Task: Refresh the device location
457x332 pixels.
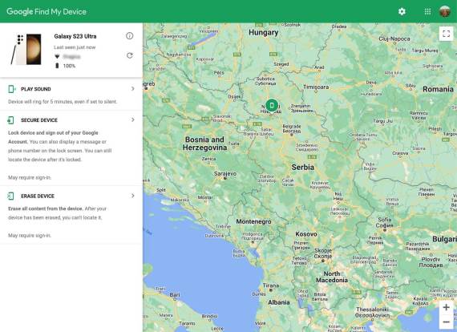Action: click(x=130, y=55)
